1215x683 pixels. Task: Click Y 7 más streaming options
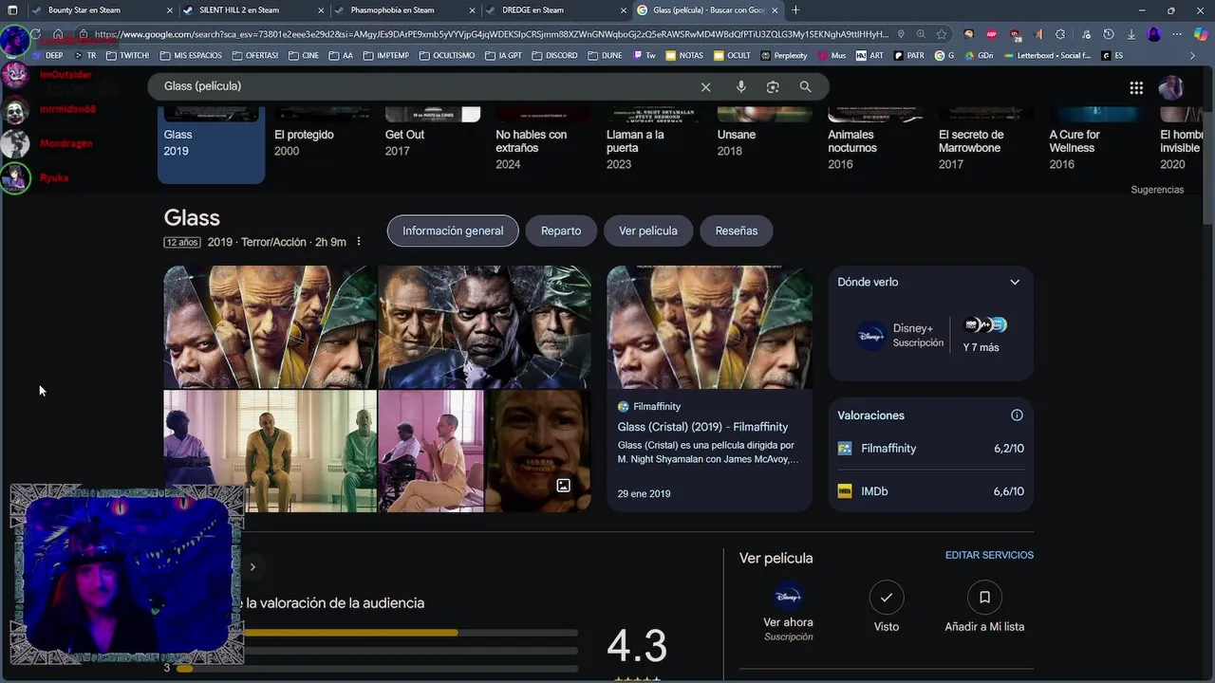(981, 347)
